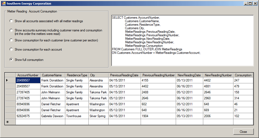Click inside the SQL statement text box
259x138 pixels.
[183, 41]
